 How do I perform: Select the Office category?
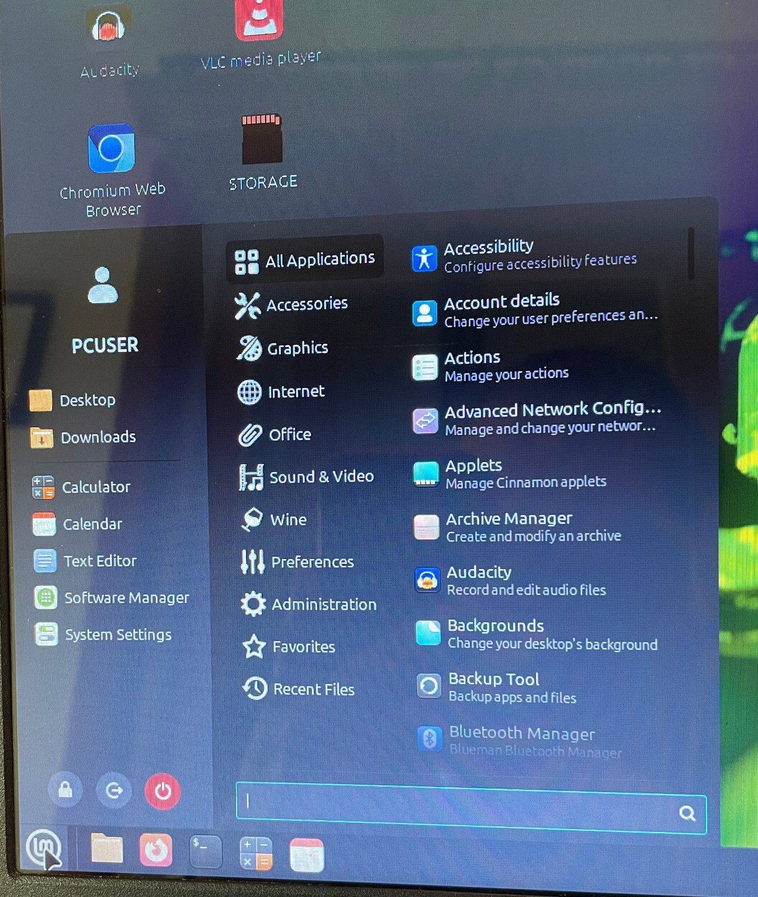tap(275, 434)
